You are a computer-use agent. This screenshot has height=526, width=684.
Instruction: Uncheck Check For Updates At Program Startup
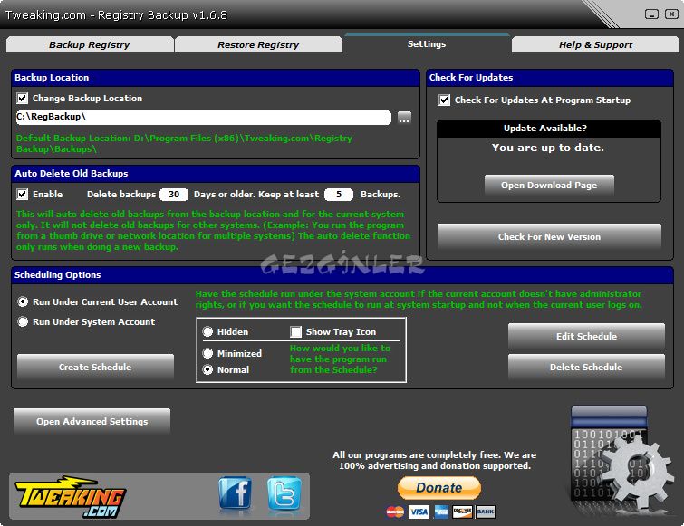tap(444, 100)
